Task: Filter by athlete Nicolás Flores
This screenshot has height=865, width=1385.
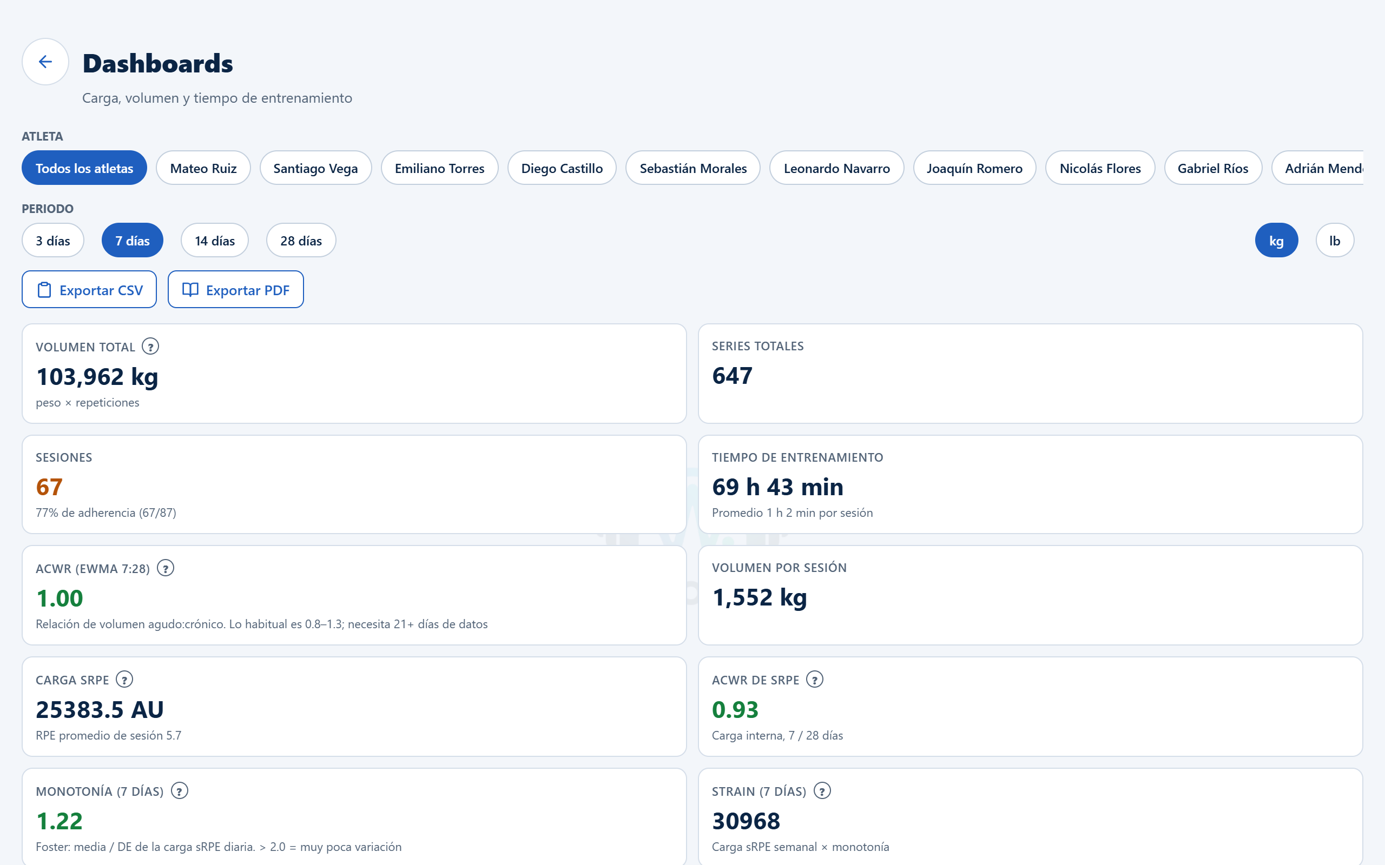Action: [1100, 168]
